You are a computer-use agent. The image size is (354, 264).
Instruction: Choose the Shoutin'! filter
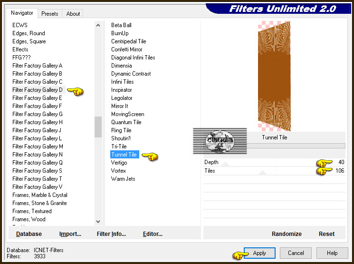click(x=121, y=138)
